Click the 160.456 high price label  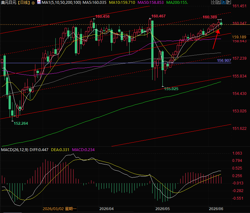pyautogui.click(x=102, y=17)
